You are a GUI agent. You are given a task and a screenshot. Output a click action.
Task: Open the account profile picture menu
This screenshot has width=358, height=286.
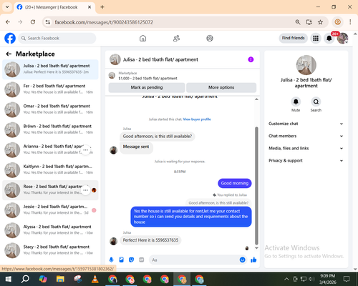tap(342, 38)
